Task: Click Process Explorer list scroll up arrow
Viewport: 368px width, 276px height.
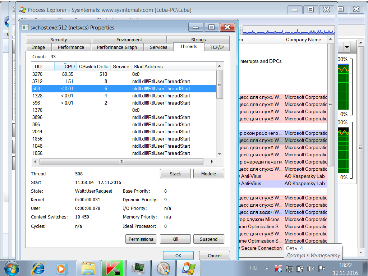Action: pyautogui.click(x=331, y=39)
